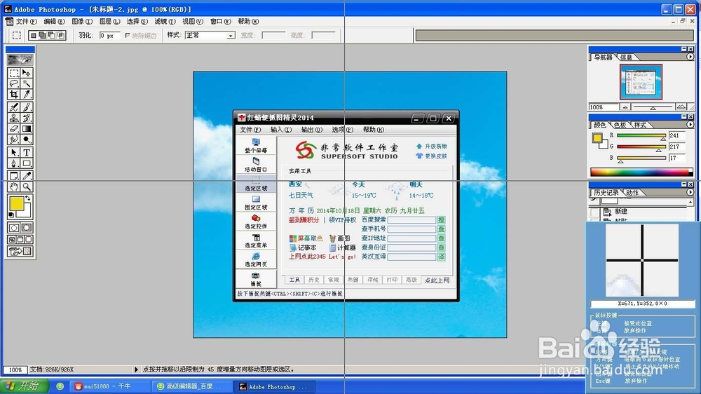The height and width of the screenshot is (394, 701).
Task: Click the Navigator image thumbnail
Action: pos(641,82)
